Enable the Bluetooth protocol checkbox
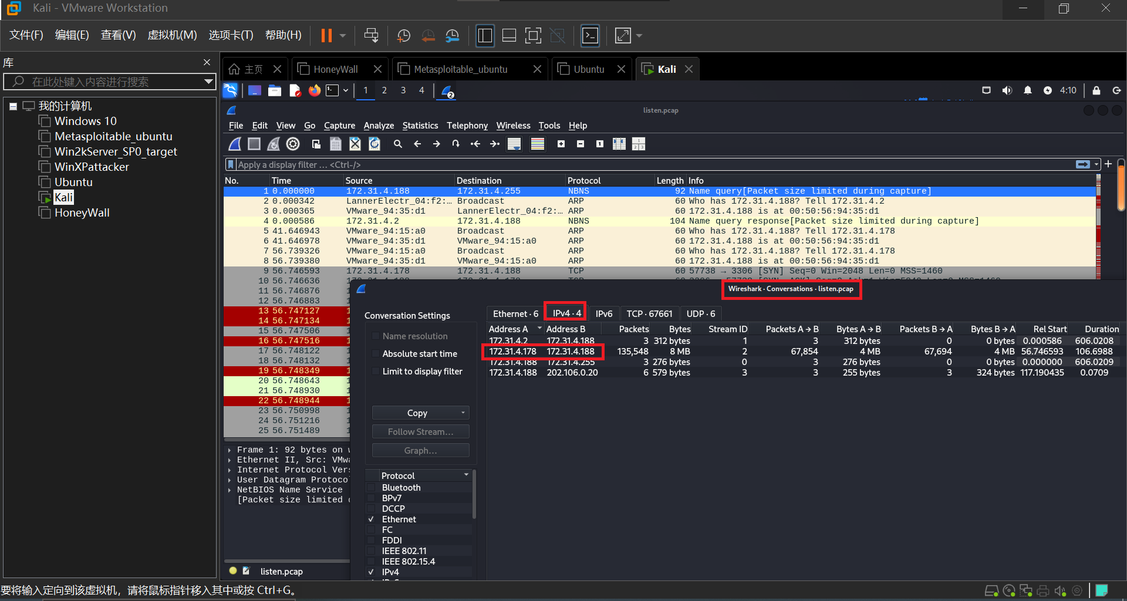 pyautogui.click(x=371, y=488)
